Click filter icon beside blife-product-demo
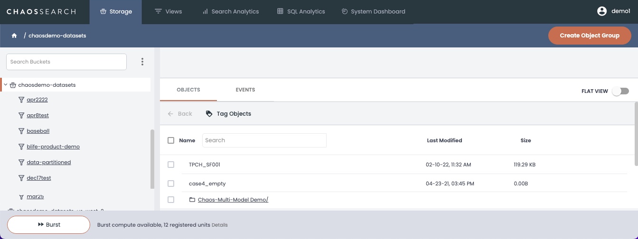 pos(21,147)
